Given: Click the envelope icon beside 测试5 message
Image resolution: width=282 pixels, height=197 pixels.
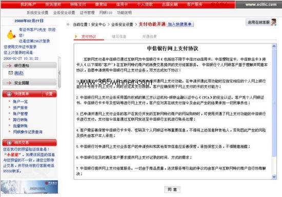Looking at the screenshot, I should [x=11, y=73].
